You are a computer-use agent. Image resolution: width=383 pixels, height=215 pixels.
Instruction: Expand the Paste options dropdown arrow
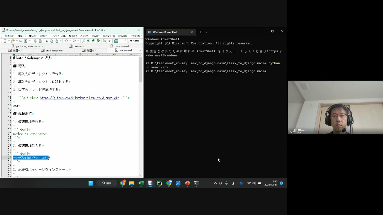tap(60, 41)
